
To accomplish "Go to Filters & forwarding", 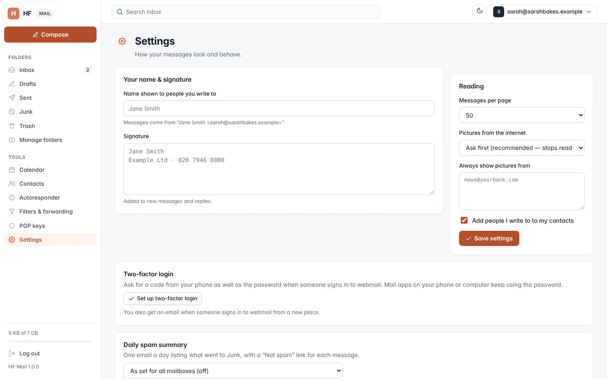I will [x=51, y=211].
